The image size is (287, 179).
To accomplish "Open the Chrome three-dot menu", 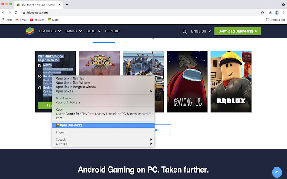I will point(283,13).
